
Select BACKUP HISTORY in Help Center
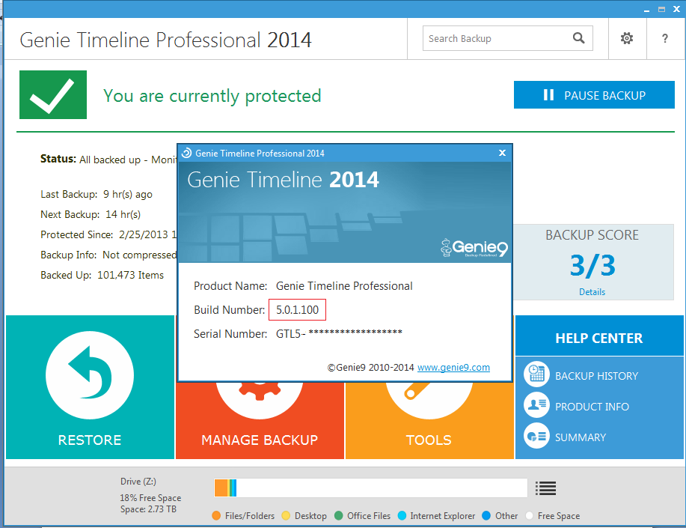point(596,376)
